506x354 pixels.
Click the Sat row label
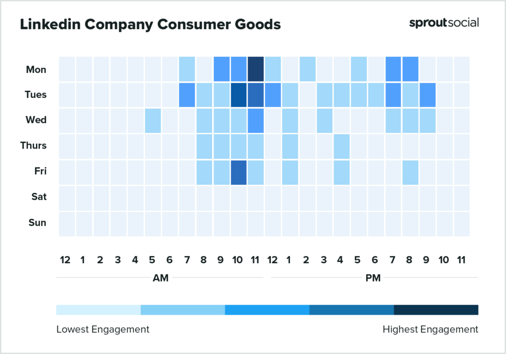point(39,197)
